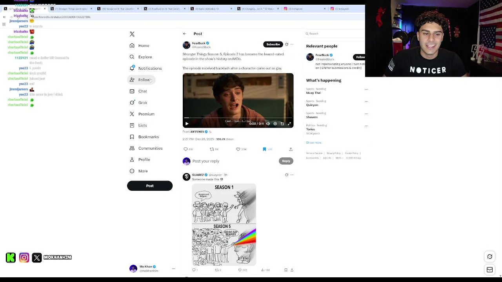Switch to the first Instagram tab
The width and height of the screenshot is (502, 282).
[305, 9]
